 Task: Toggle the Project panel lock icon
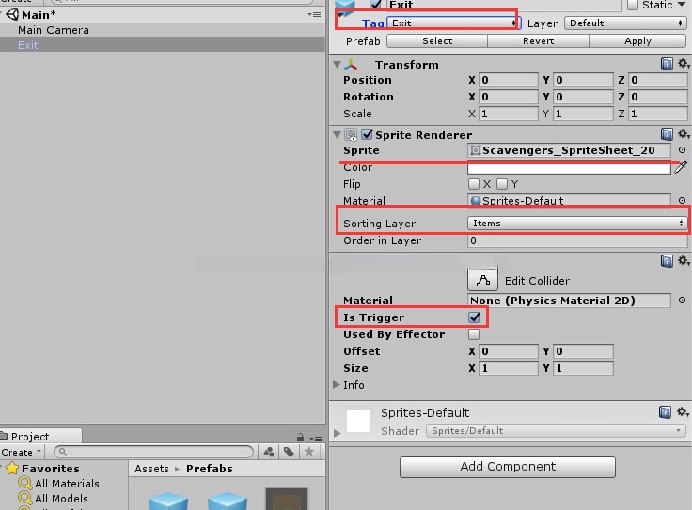300,438
